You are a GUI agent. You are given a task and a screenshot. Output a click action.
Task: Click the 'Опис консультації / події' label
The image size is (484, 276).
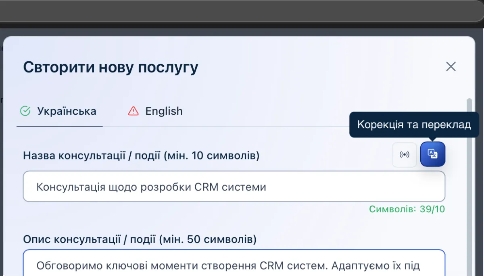[x=140, y=240]
